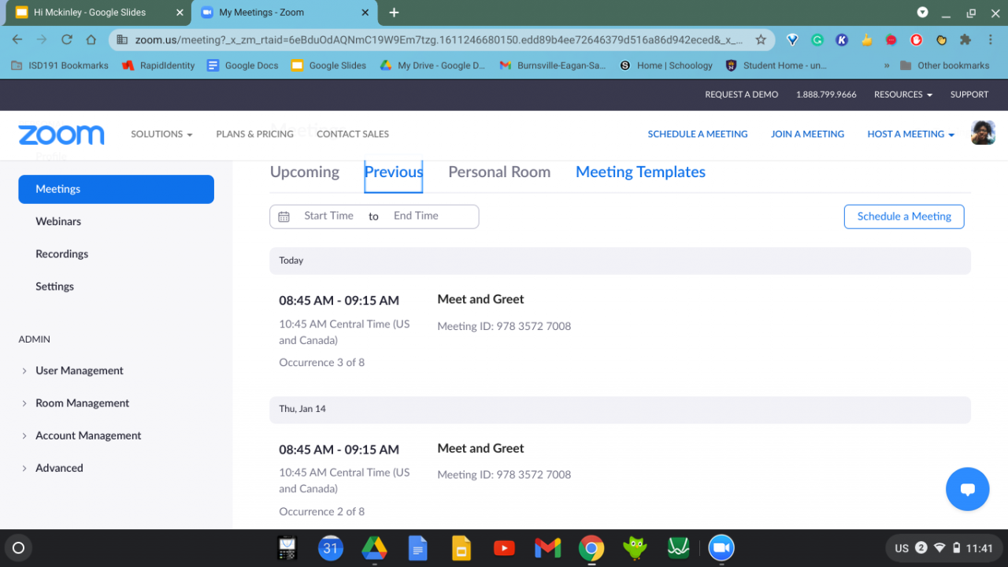Open the blue K extension
Viewport: 1008px width, 567px height.
[842, 39]
